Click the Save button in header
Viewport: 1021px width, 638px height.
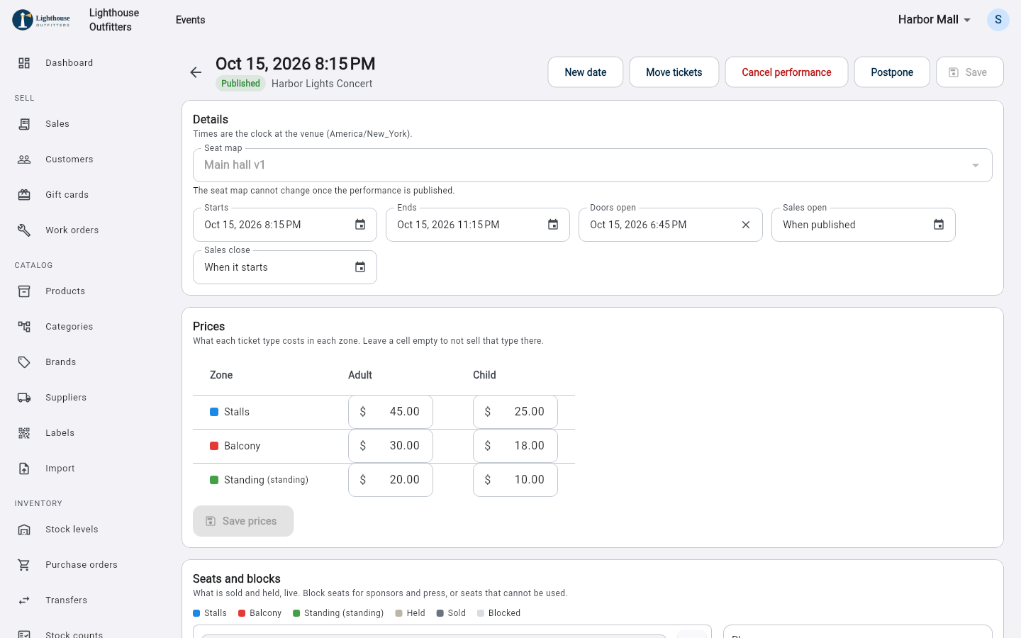[970, 72]
